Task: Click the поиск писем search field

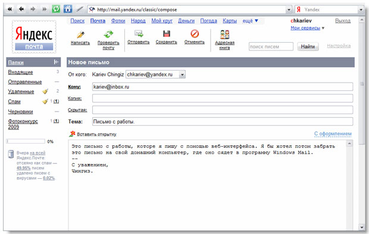Action: [x=271, y=46]
